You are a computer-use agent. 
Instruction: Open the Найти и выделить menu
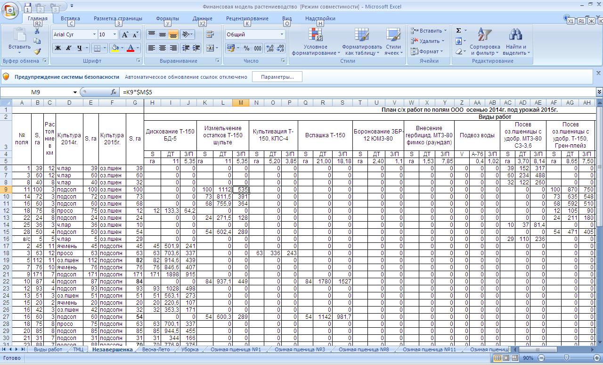point(516,41)
